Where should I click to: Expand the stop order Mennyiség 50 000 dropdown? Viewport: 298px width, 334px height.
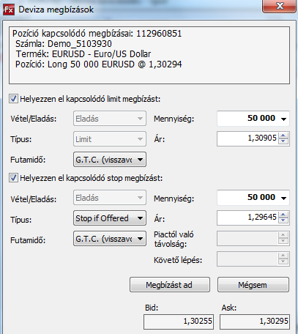(253, 198)
